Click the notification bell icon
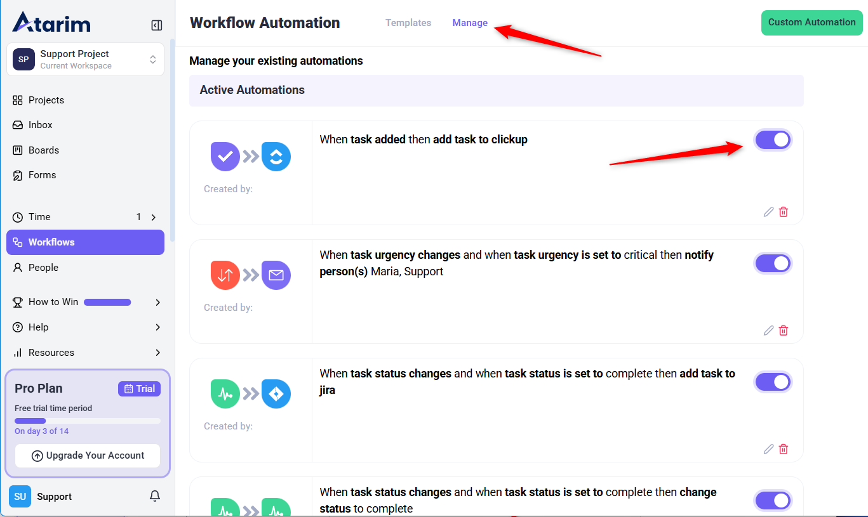Screen dimensions: 868x517 [154, 496]
